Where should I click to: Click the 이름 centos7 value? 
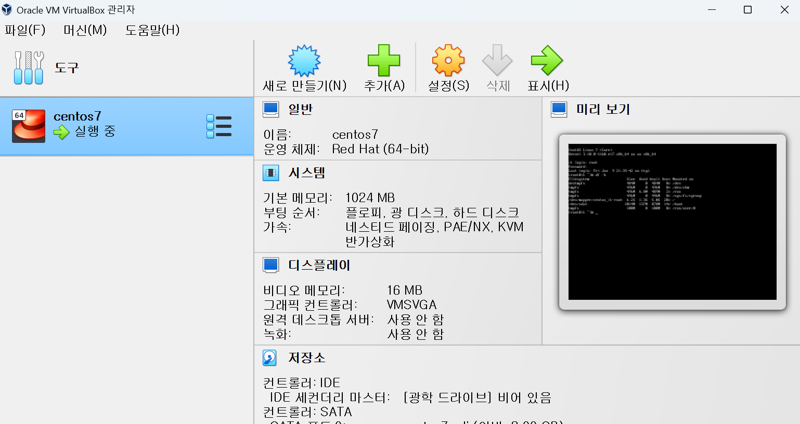tap(355, 135)
